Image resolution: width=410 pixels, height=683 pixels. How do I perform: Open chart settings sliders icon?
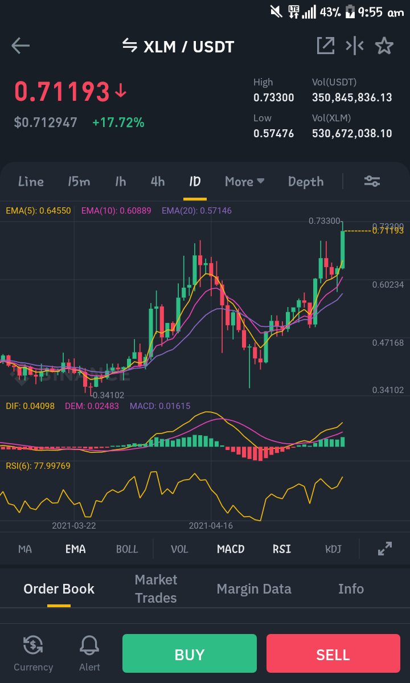tap(372, 181)
